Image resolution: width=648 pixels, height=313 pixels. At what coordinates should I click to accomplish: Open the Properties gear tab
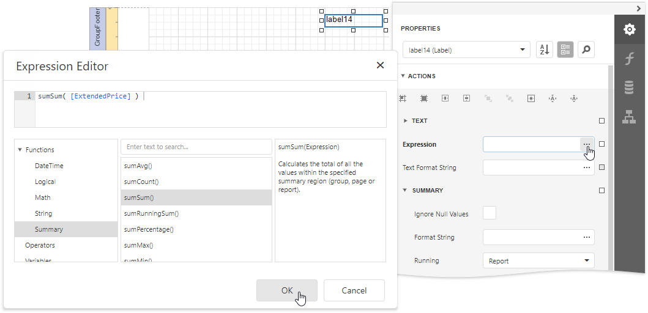click(x=629, y=29)
